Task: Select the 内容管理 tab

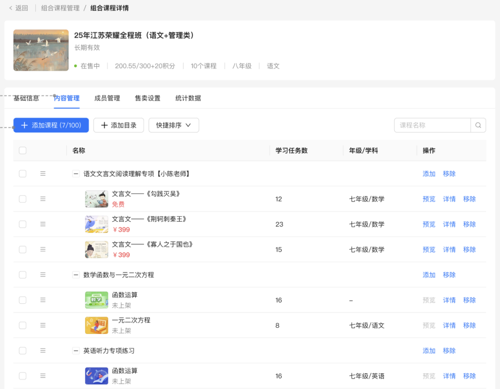Action: coord(67,98)
